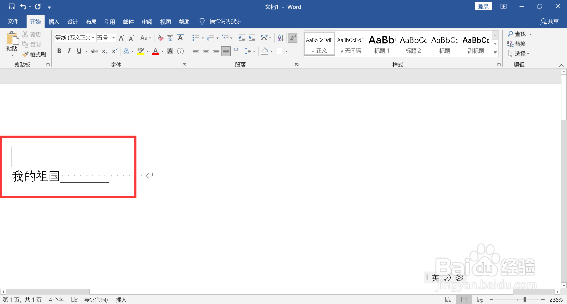Click the character shading A icon

(170, 51)
